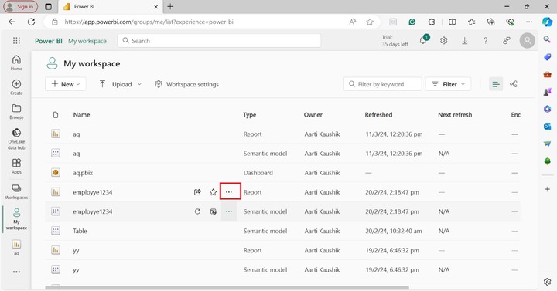Open more options for employye1234 report
Viewport: 557px width, 291px height.
229,192
